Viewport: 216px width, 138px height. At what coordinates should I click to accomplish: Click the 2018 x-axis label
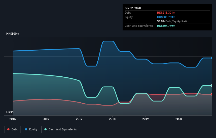(112, 119)
